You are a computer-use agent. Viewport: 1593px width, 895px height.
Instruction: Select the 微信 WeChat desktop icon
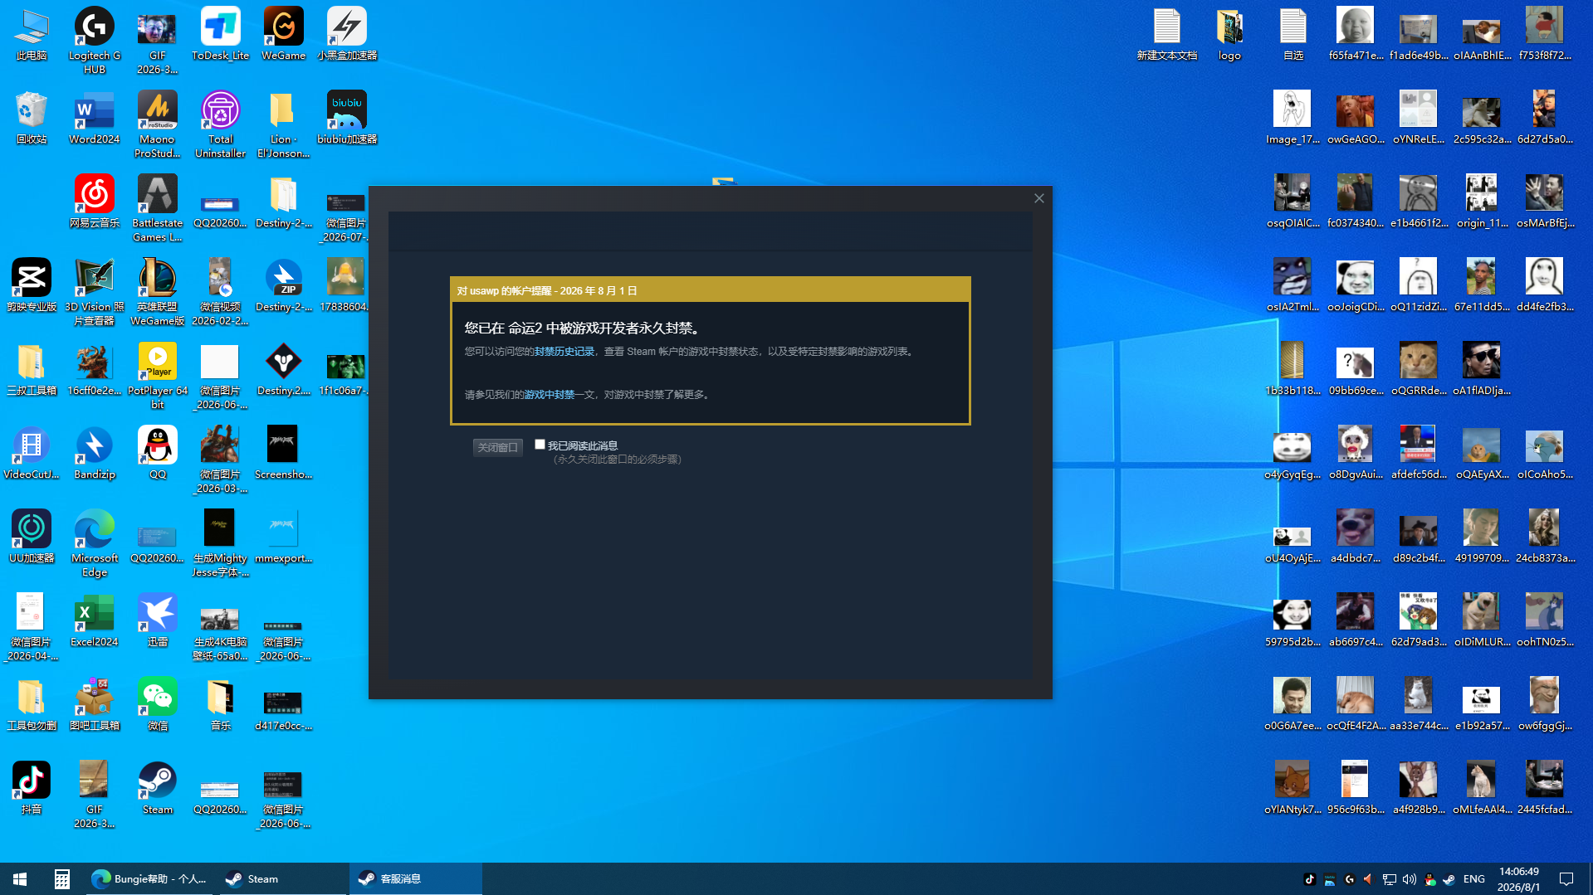point(158,705)
